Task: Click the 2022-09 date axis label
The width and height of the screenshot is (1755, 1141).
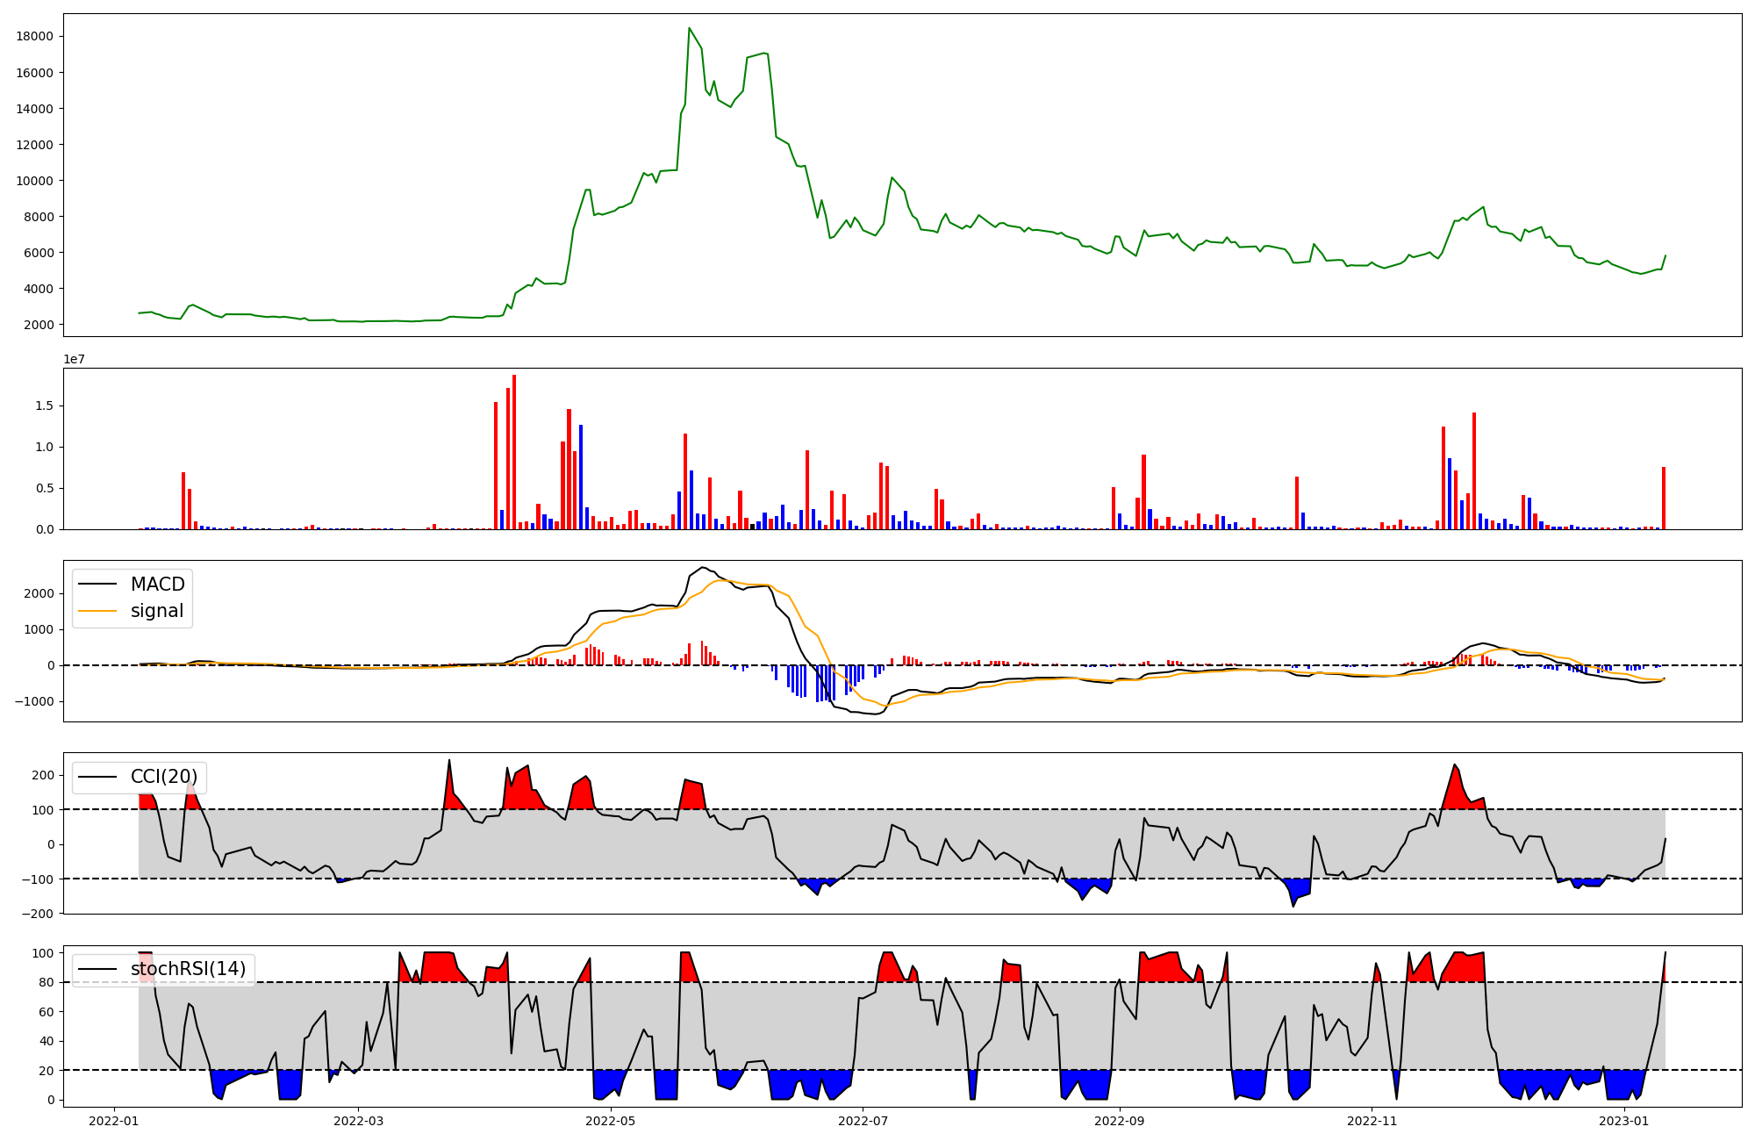Action: coord(1120,1121)
